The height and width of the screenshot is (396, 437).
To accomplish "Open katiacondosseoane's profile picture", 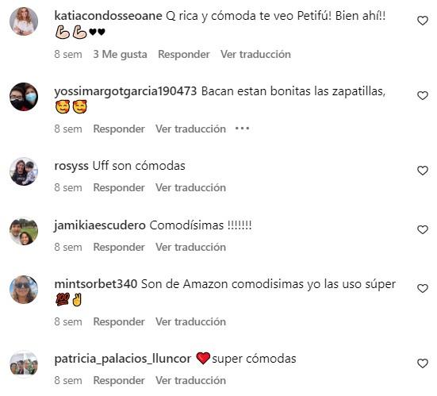I will [24, 21].
